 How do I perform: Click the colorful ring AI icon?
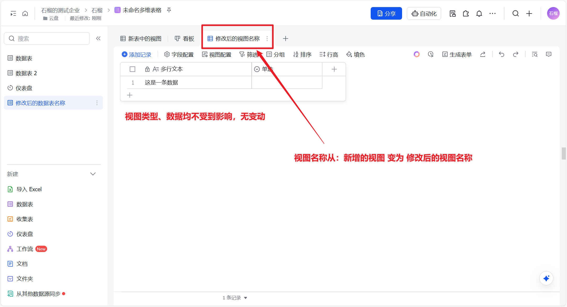(416, 54)
